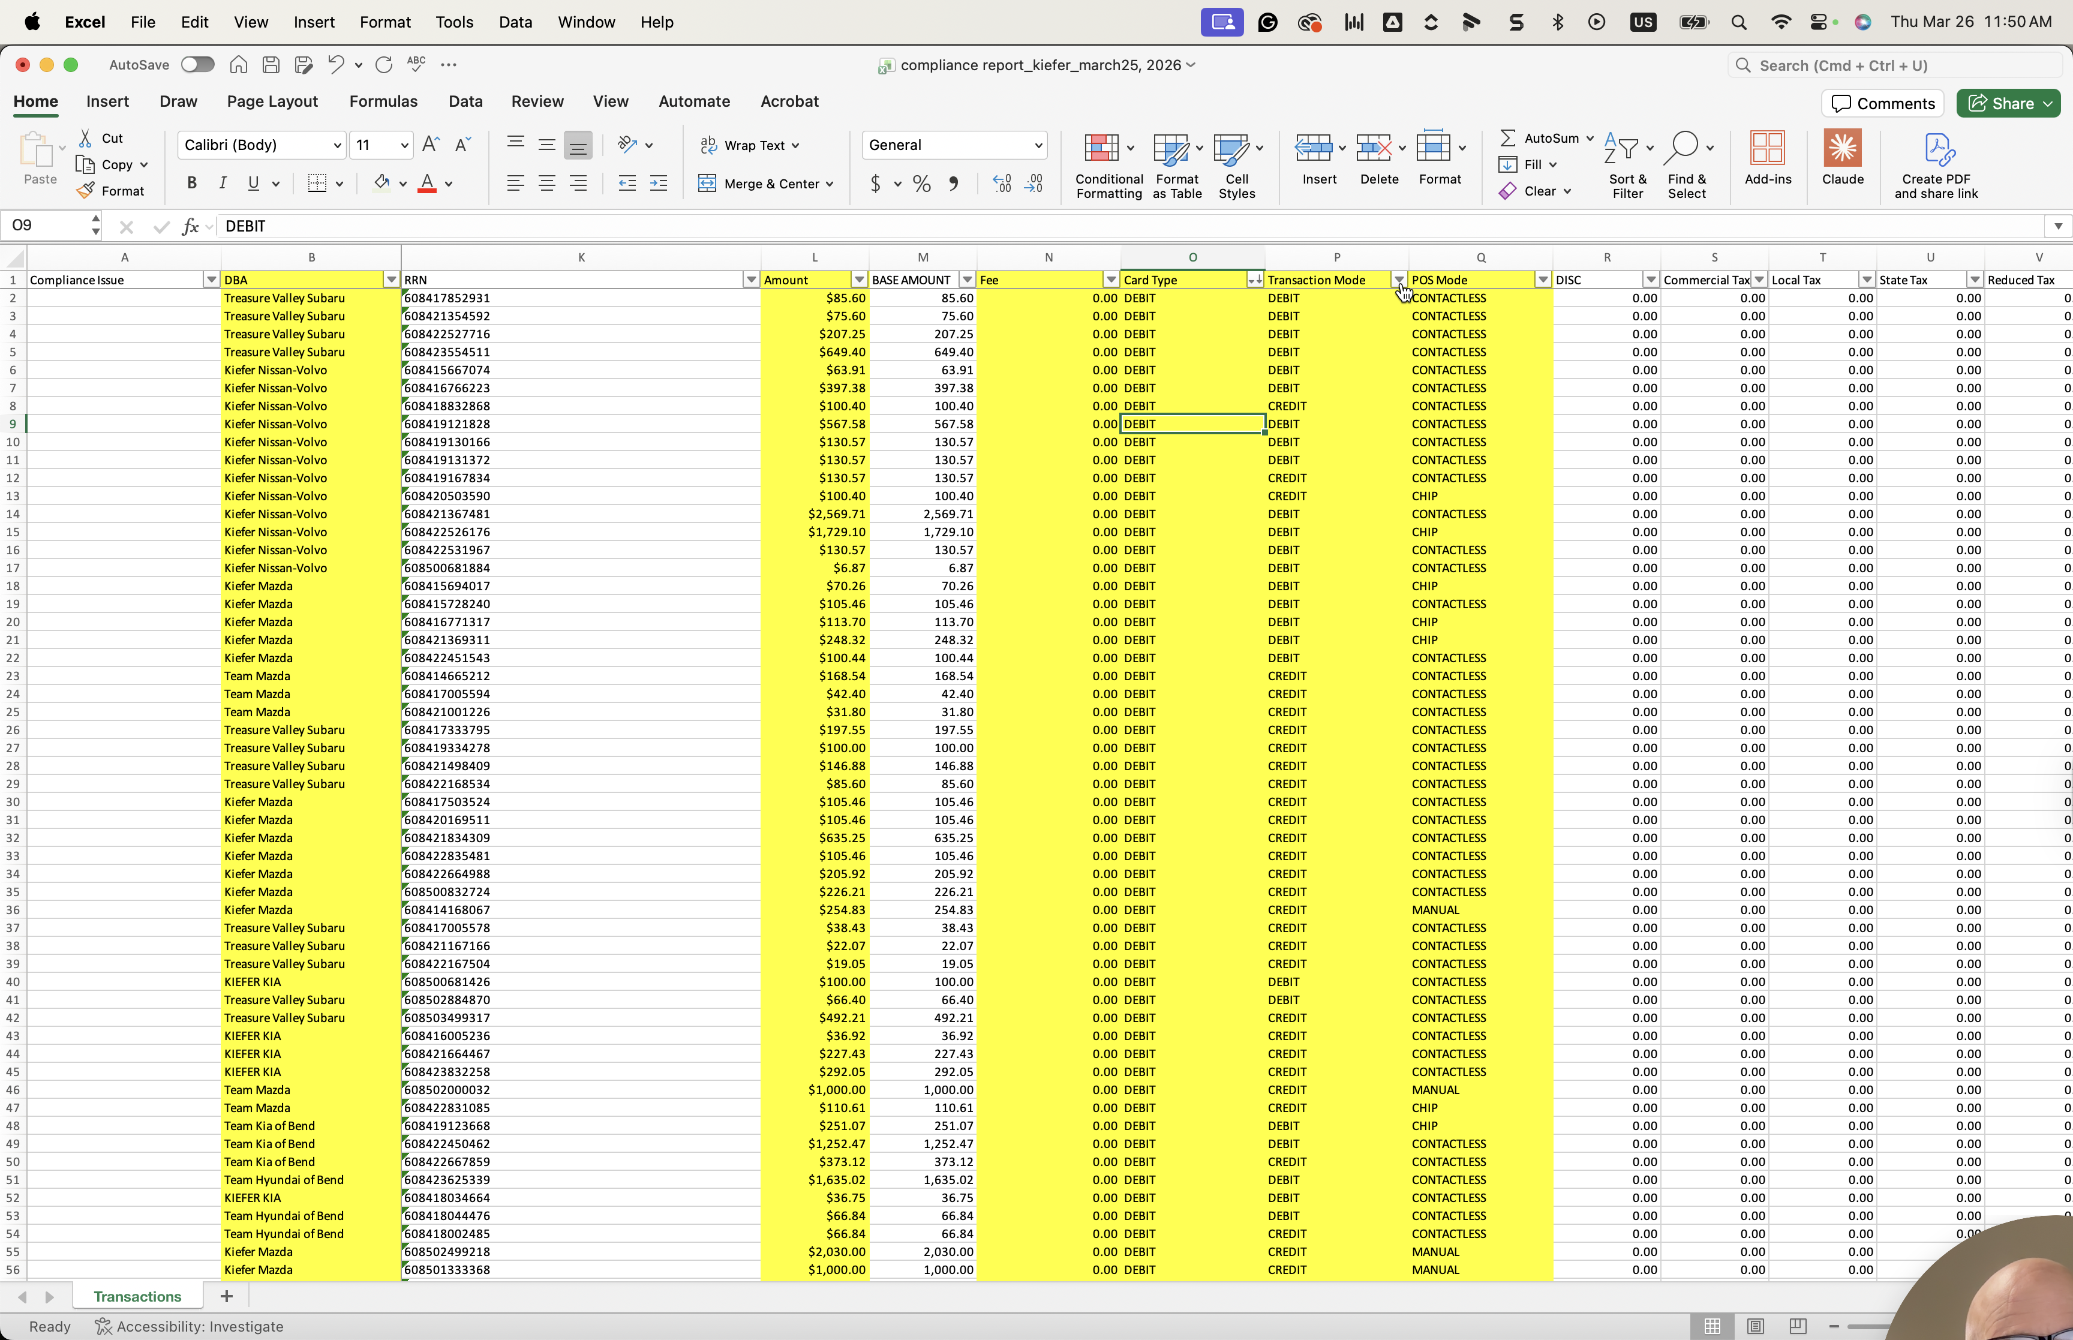Click the Format as Table icon
Screen dimensions: 2073x1340
click(x=1171, y=149)
